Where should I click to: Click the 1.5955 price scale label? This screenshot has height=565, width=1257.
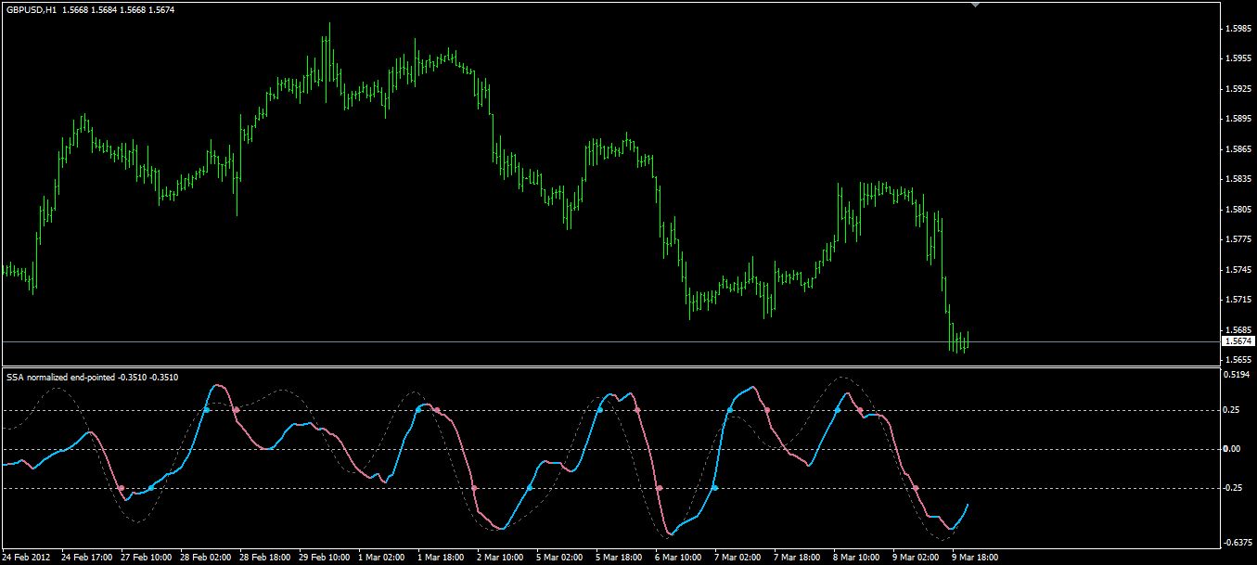click(1239, 58)
